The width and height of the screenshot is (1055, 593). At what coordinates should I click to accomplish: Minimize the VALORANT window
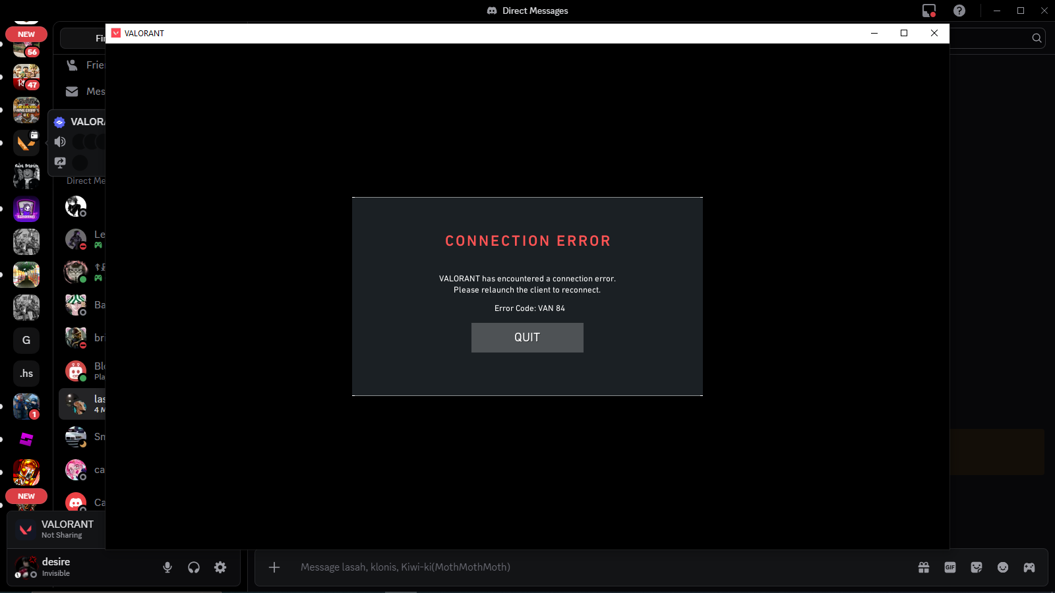coord(874,33)
